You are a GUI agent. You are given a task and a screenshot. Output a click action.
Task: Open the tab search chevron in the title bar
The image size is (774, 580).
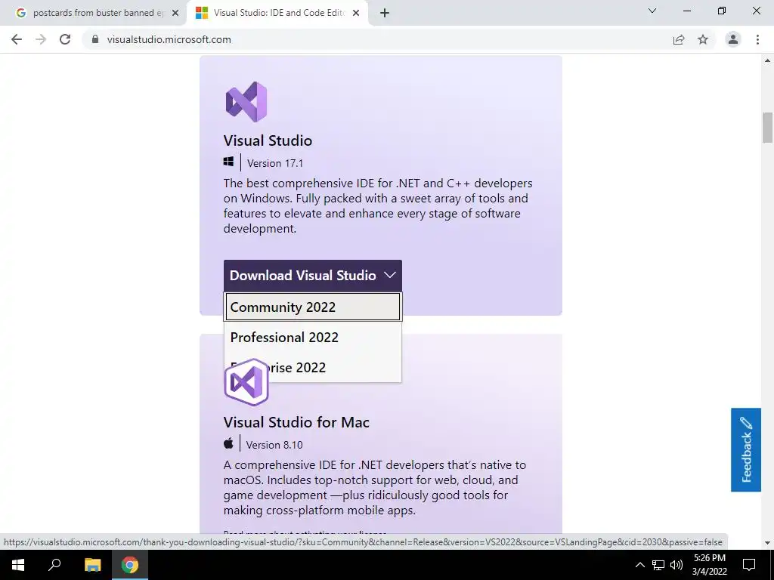pos(652,11)
